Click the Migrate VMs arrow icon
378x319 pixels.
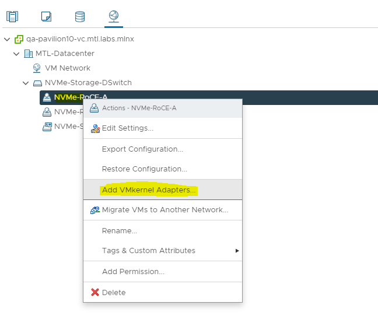pyautogui.click(x=95, y=210)
